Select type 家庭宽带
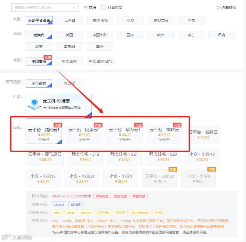246x242 pixels. 161,20
